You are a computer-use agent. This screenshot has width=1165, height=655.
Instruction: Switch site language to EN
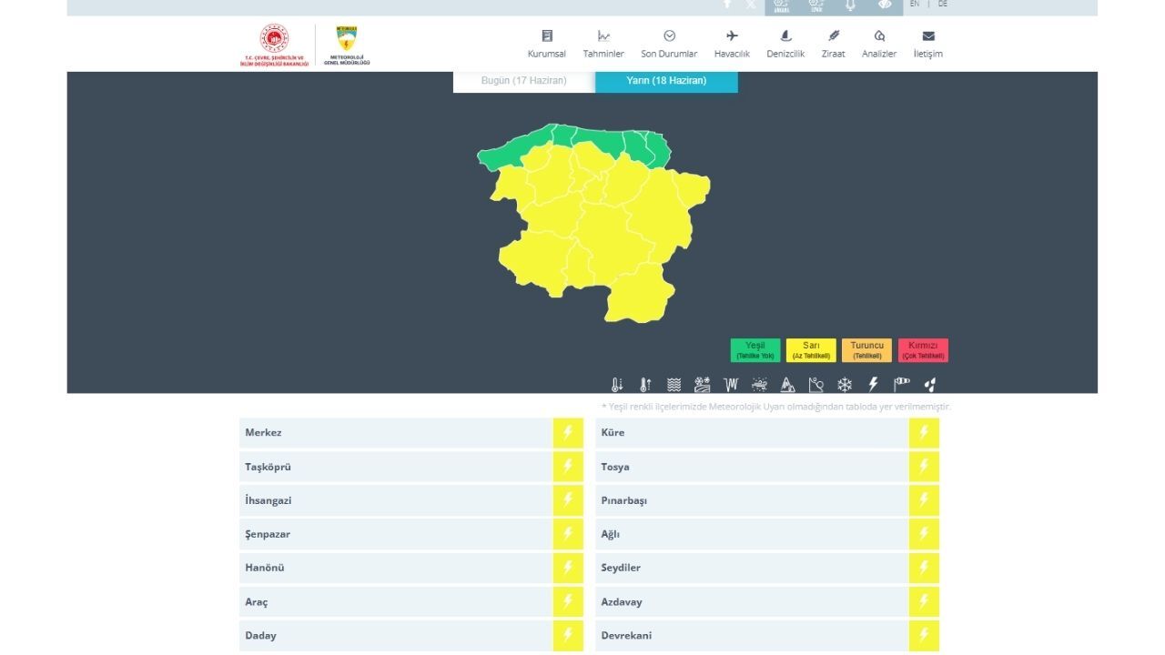pyautogui.click(x=914, y=4)
